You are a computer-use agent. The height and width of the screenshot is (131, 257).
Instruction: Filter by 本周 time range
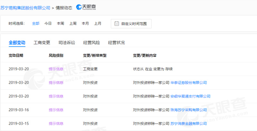[x=60, y=24]
